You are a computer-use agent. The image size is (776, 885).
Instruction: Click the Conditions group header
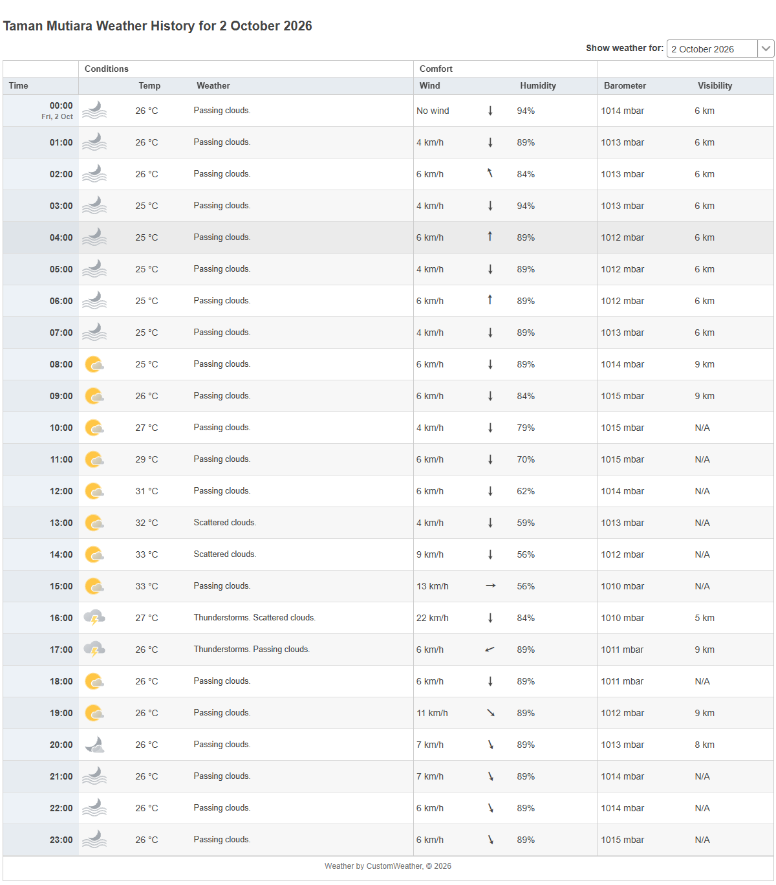pyautogui.click(x=107, y=69)
